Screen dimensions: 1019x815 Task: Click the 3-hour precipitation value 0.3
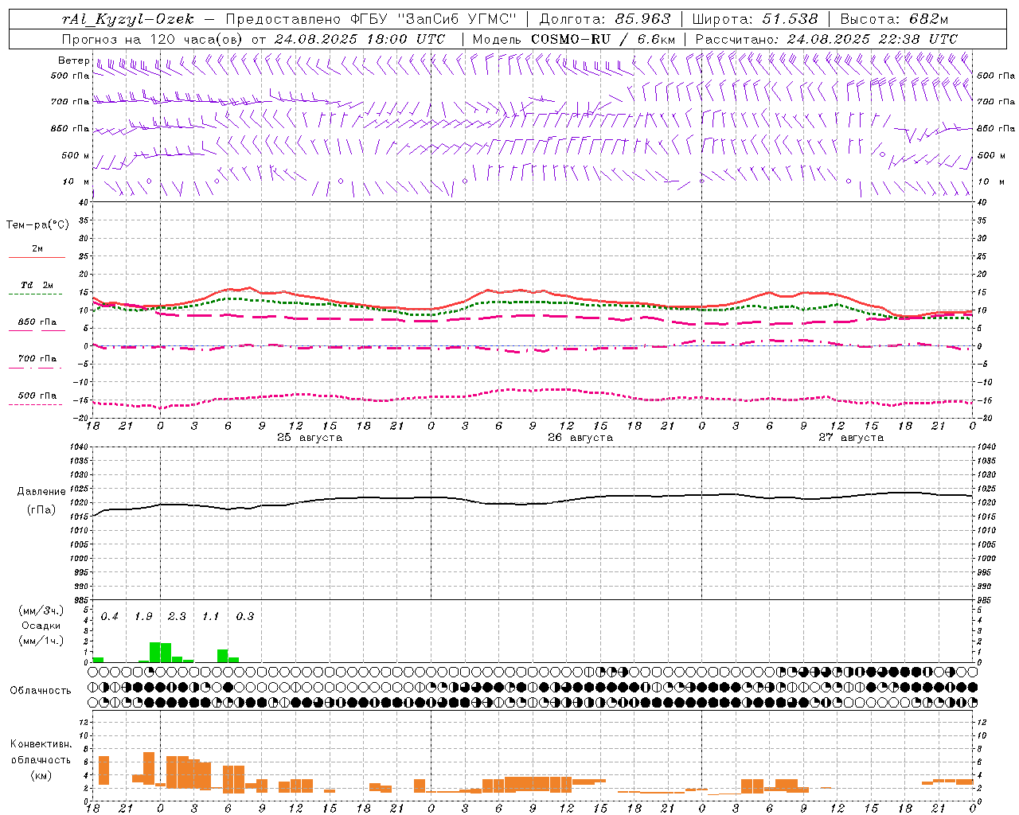pyautogui.click(x=245, y=617)
